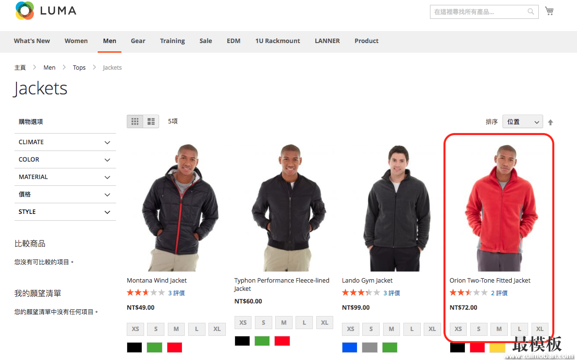The image size is (577, 362).
Task: Select size M for Montana Wind Jacket
Action: point(176,329)
